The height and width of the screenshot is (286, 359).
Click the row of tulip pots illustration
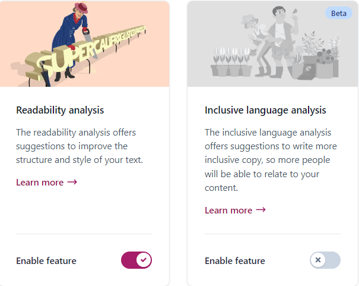click(x=231, y=61)
